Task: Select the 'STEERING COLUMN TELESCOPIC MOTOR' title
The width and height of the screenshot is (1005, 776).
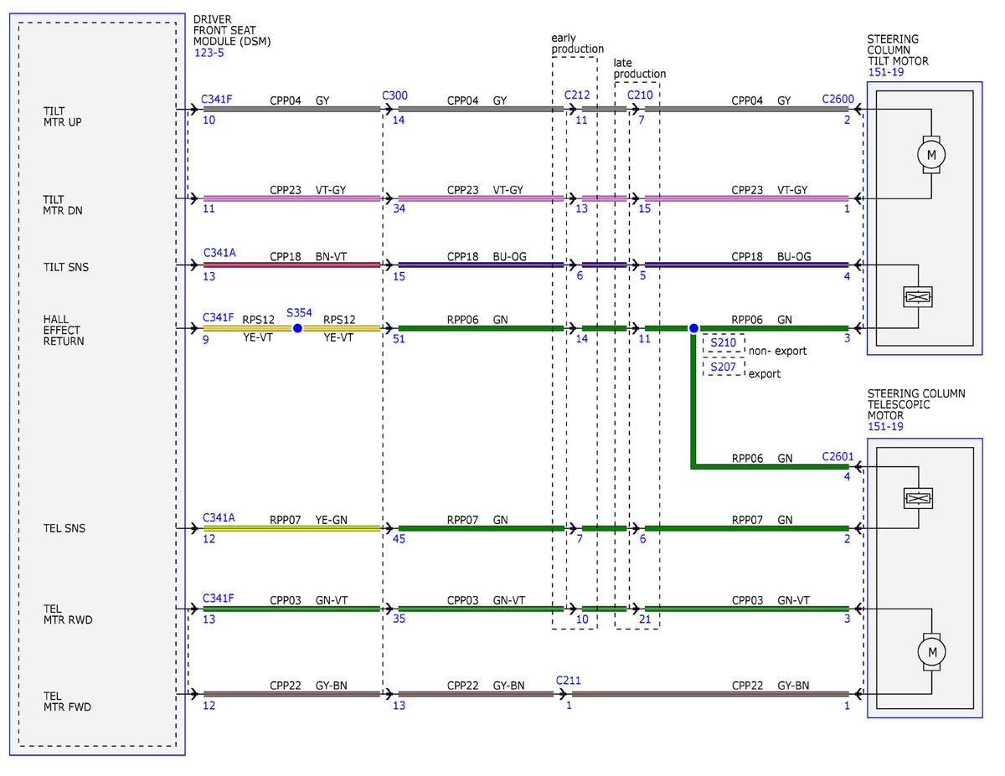Action: tap(916, 404)
